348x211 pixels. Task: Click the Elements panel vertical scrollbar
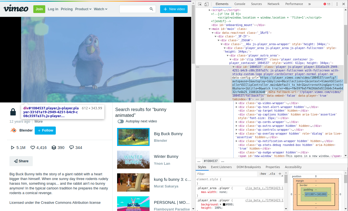(x=346, y=83)
